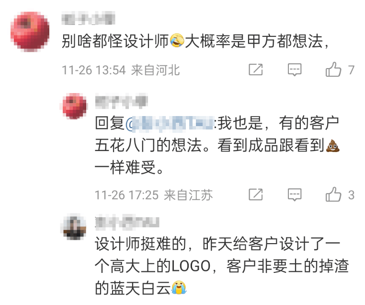Tap the 7 like count

click(x=351, y=70)
